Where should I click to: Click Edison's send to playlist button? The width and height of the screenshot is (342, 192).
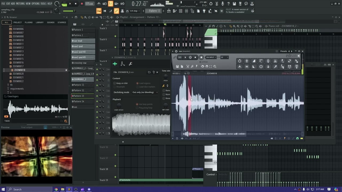297,67
